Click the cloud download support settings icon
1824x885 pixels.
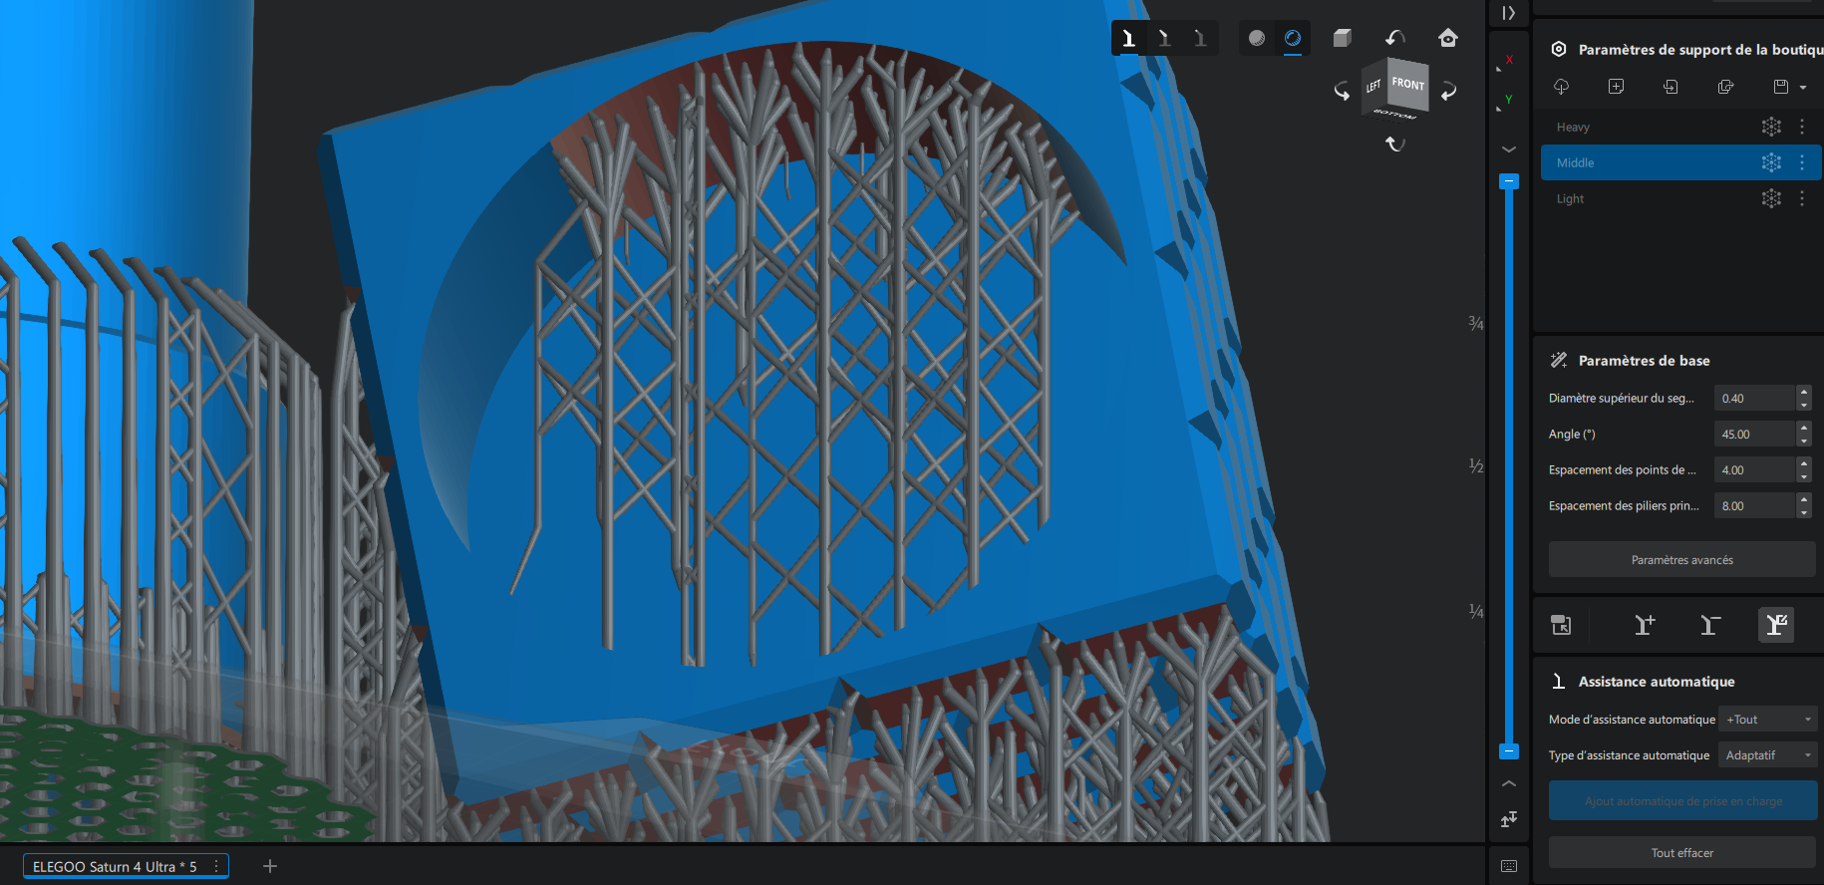coord(1561,87)
